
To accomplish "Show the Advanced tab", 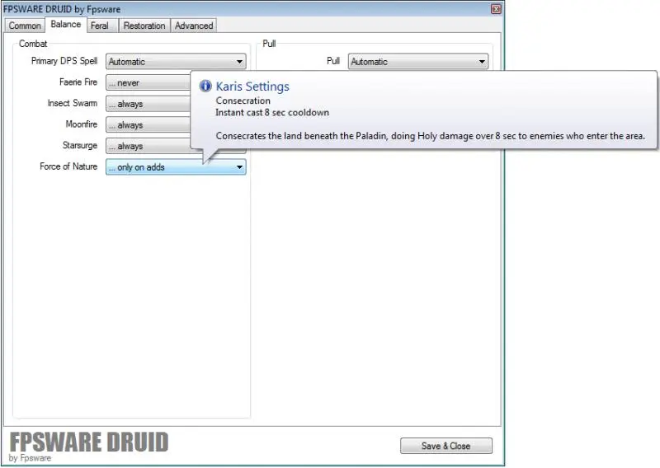I will [x=194, y=26].
